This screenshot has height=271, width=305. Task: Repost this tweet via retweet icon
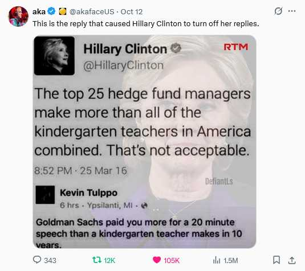pyautogui.click(x=97, y=260)
